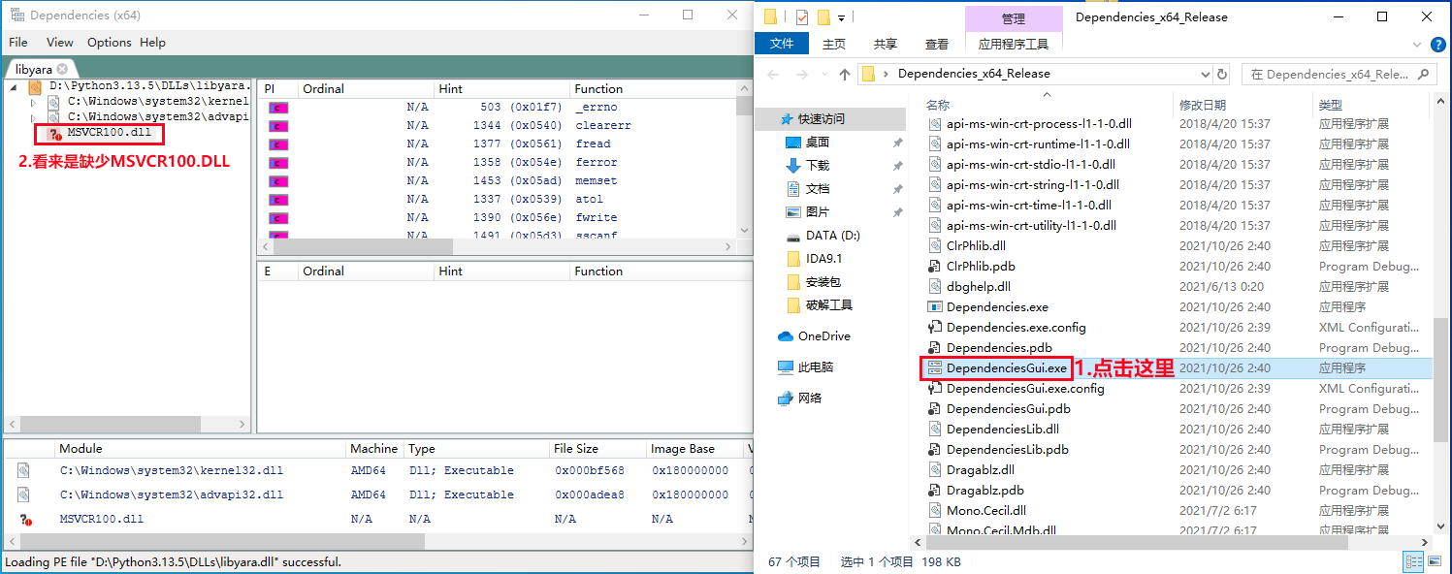Click the properties checkmark icon in Explorer title bar

[801, 17]
